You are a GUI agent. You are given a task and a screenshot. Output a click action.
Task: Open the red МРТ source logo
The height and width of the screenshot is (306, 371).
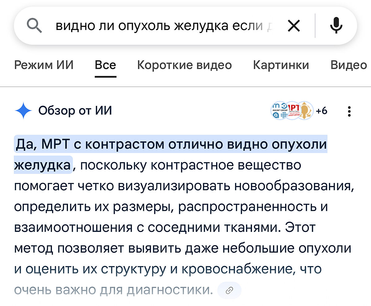[x=292, y=111]
